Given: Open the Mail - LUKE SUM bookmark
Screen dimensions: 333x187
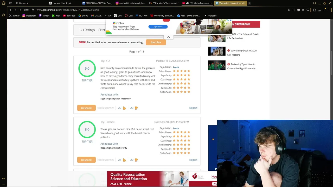Looking at the screenshot, I should pos(188,16).
